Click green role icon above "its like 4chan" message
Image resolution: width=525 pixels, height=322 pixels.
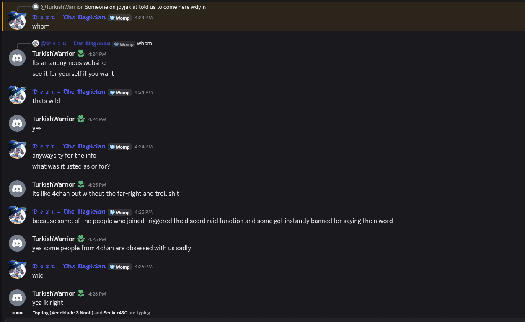pyautogui.click(x=81, y=184)
